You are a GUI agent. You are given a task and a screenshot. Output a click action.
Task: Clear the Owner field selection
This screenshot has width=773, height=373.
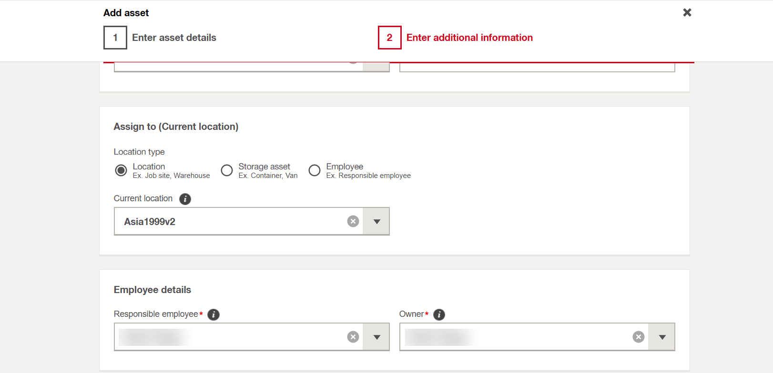[638, 337]
